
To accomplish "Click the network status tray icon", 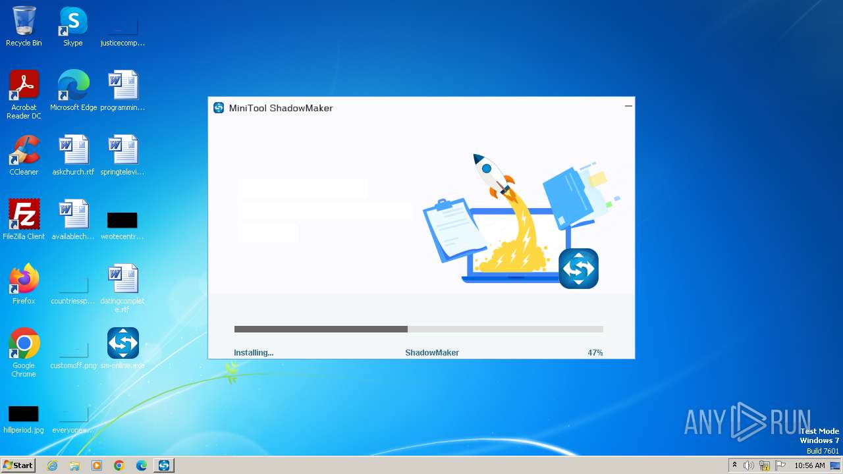I will [765, 465].
